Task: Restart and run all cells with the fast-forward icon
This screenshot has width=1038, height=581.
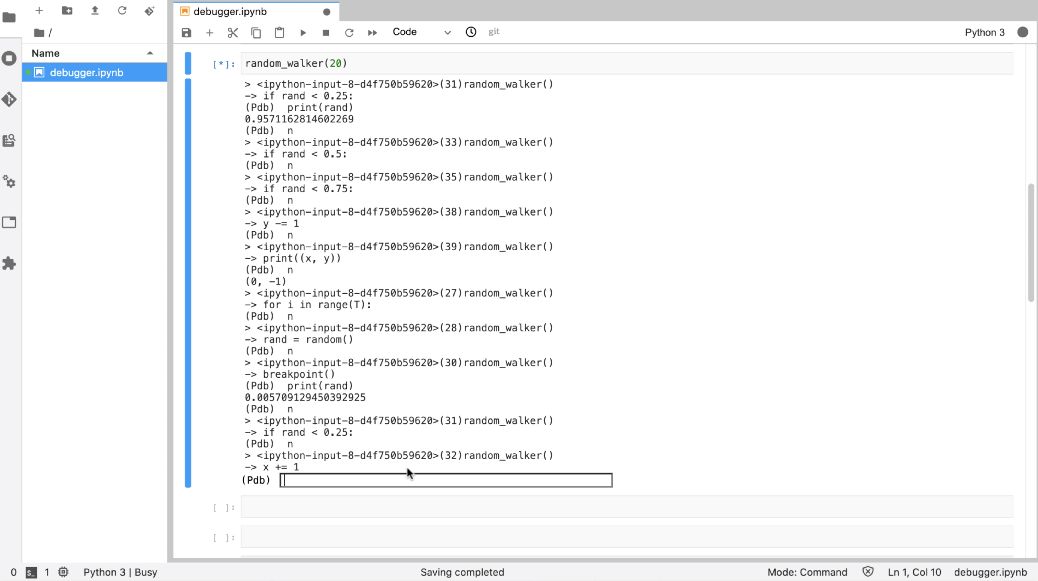Action: click(372, 33)
